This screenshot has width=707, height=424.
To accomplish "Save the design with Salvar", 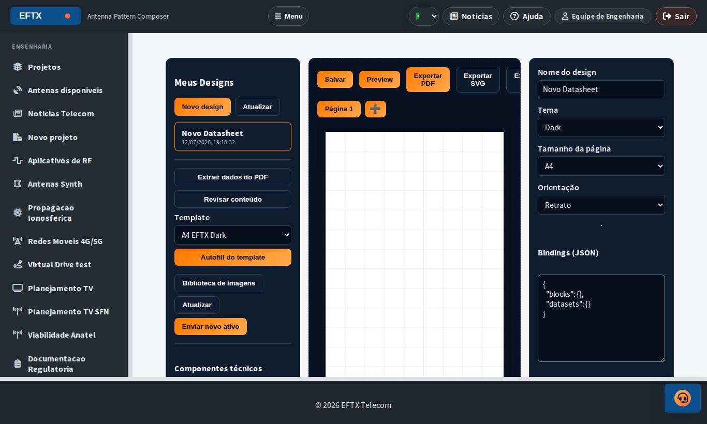I will (335, 79).
